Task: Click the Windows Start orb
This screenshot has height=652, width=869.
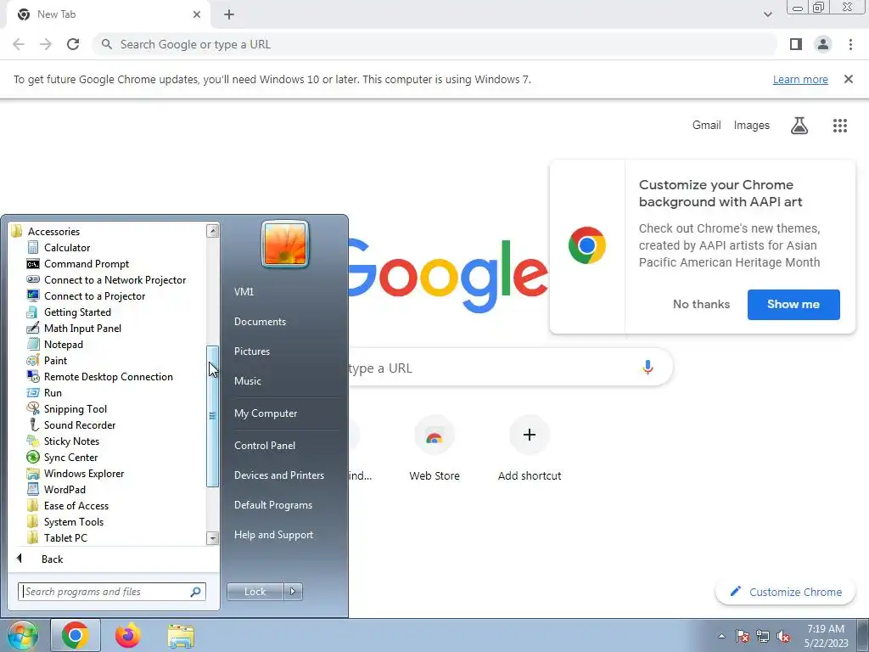Action: point(22,636)
